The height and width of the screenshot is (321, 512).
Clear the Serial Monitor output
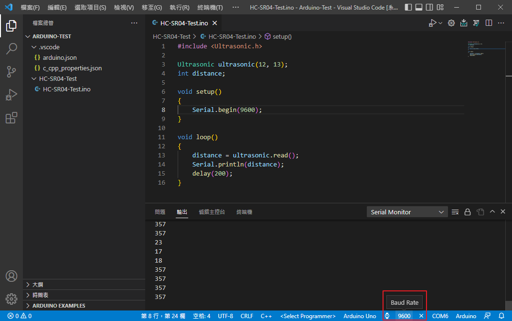pyautogui.click(x=455, y=212)
